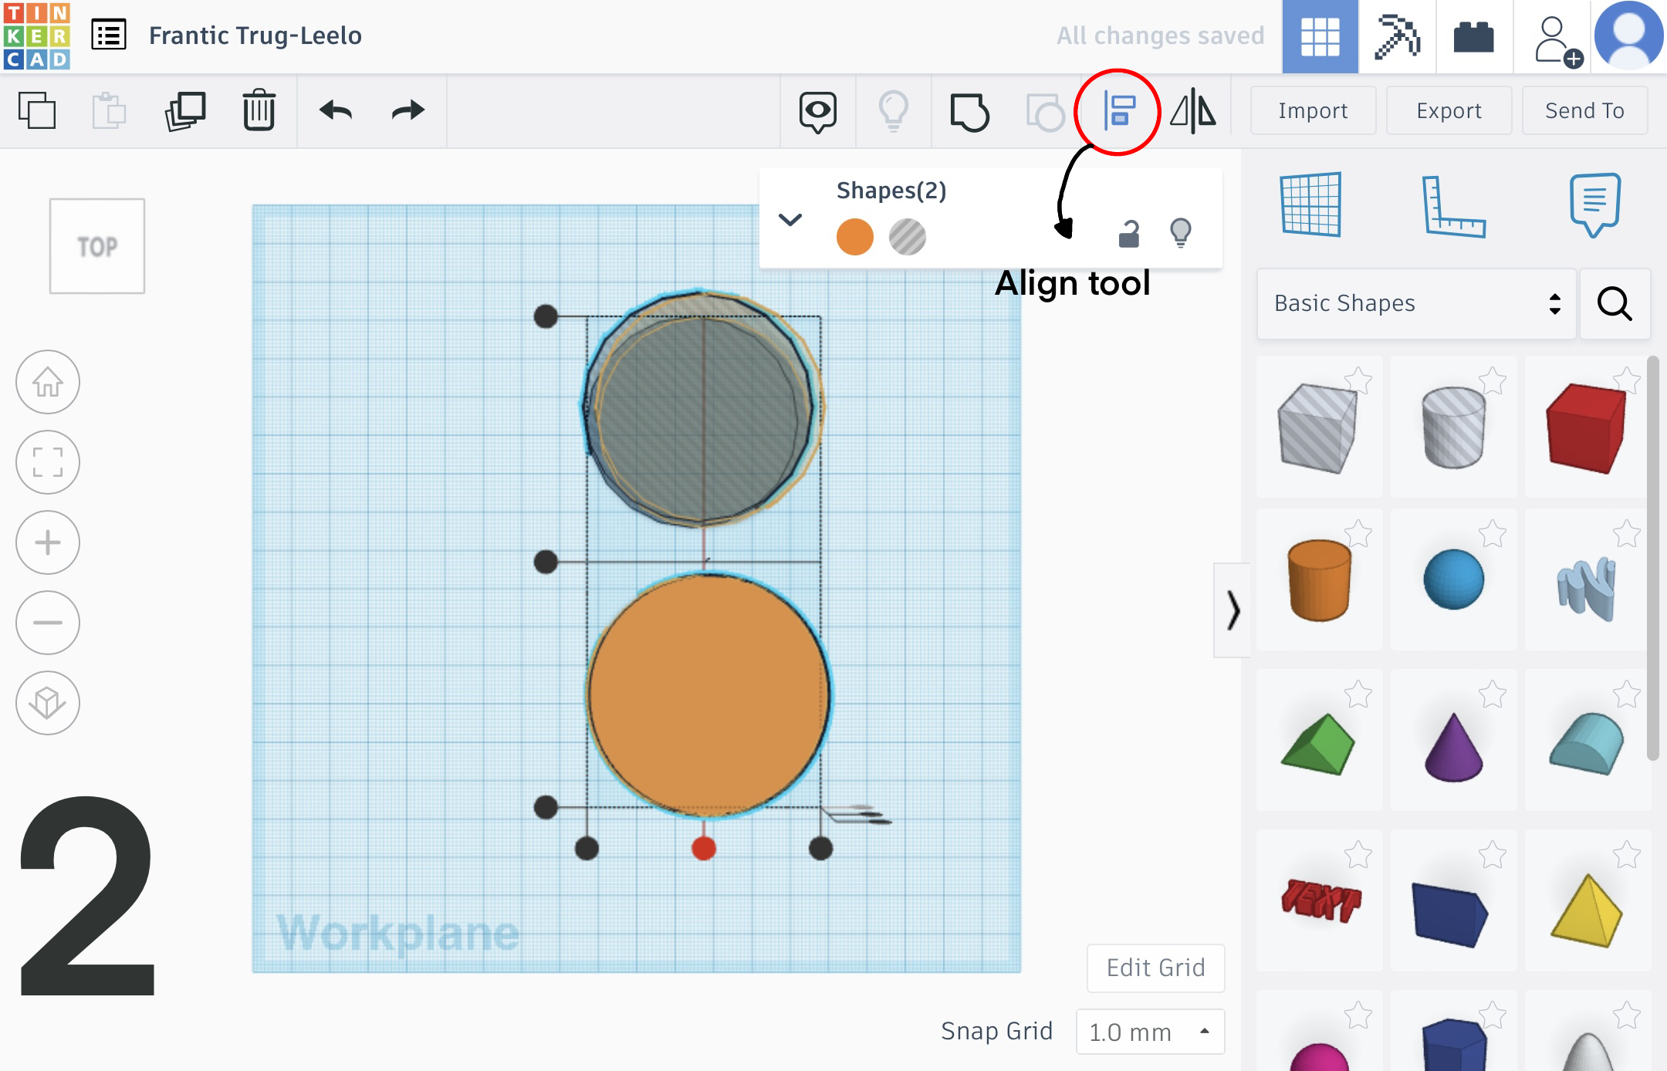Click the Mirror tool icon

tap(1193, 111)
